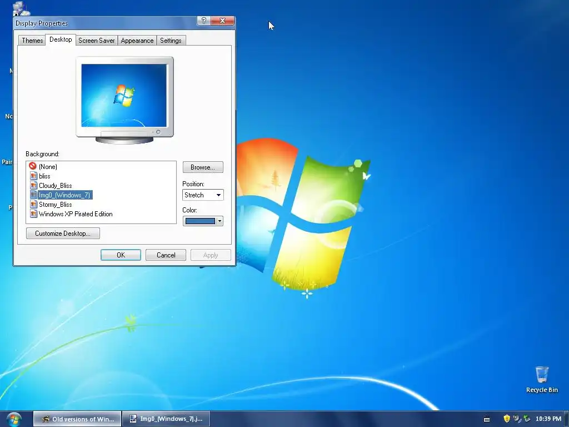569x427 pixels.
Task: Select Windows XP Pirated Edition wallpaper
Action: click(76, 214)
